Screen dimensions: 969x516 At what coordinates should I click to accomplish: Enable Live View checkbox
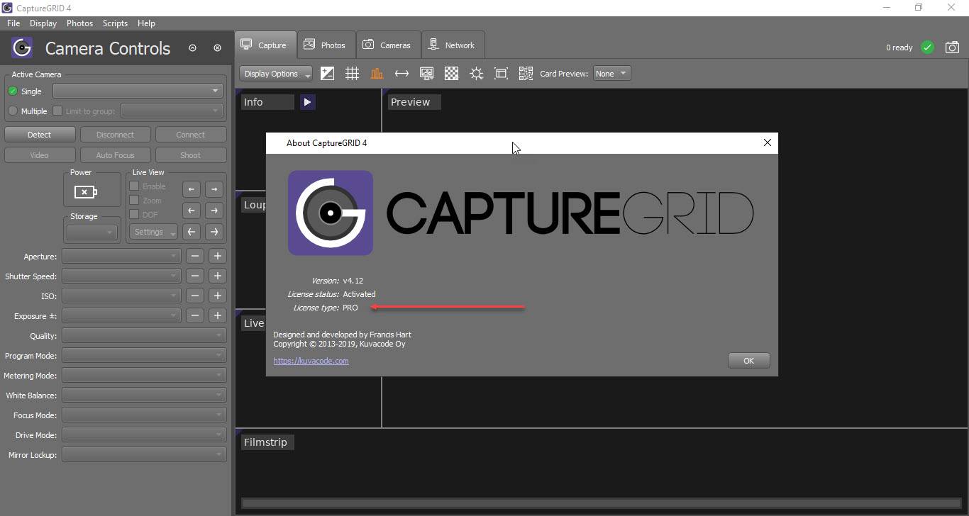tap(134, 186)
